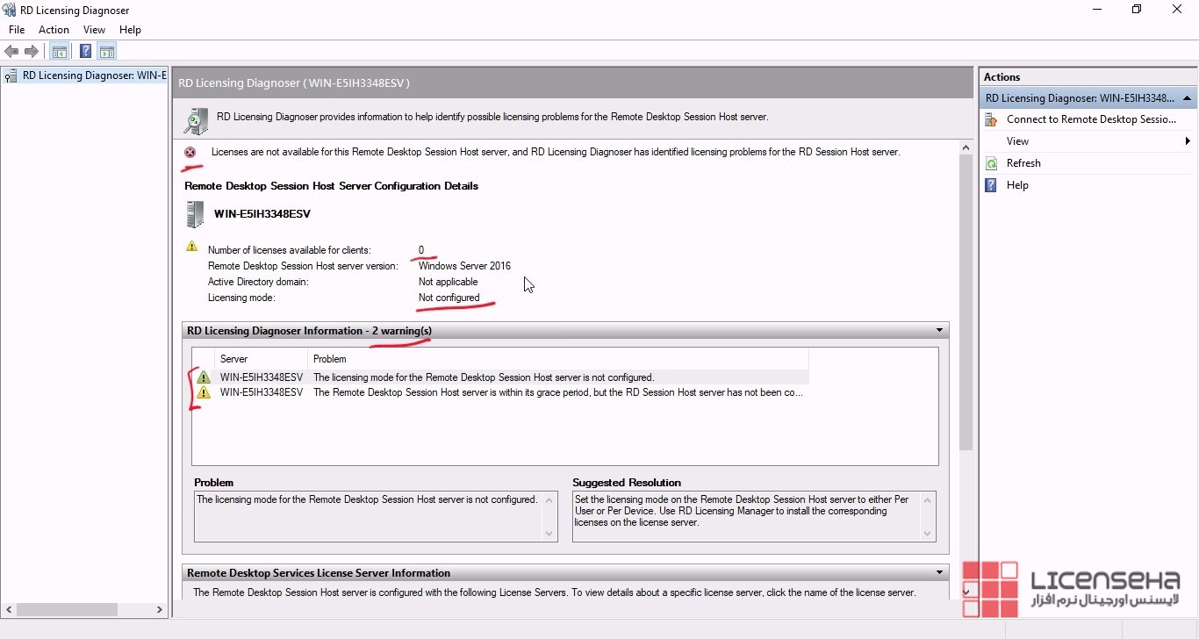Screen dimensions: 1199x639
Task: Click the Back arrow toolbar icon
Action: [11, 52]
